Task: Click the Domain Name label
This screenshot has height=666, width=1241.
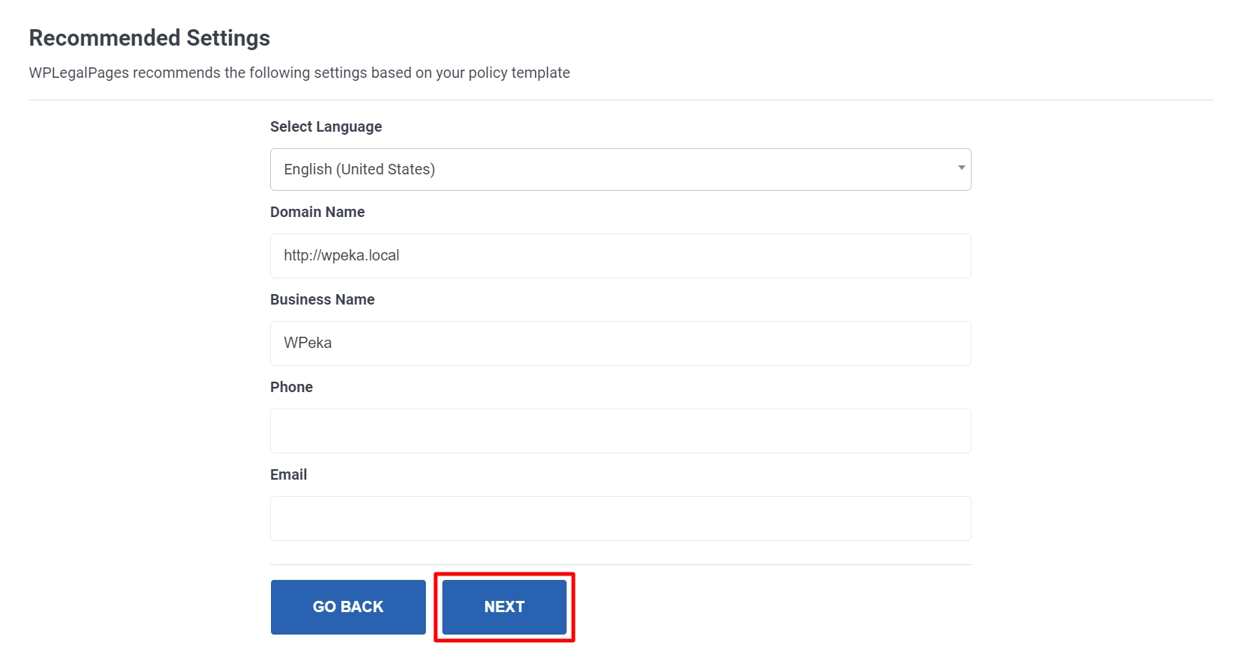Action: [317, 212]
